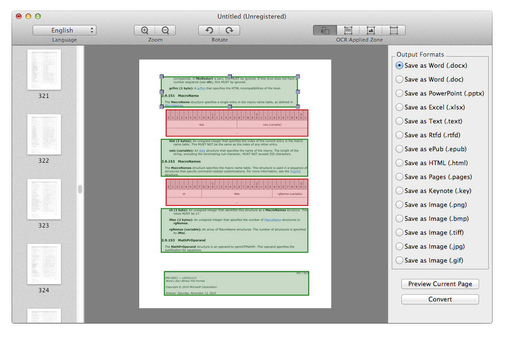Viewport: 506px width, 337px height.
Task: Click the "OCR Applied Zone" toolbar label
Action: tap(359, 40)
